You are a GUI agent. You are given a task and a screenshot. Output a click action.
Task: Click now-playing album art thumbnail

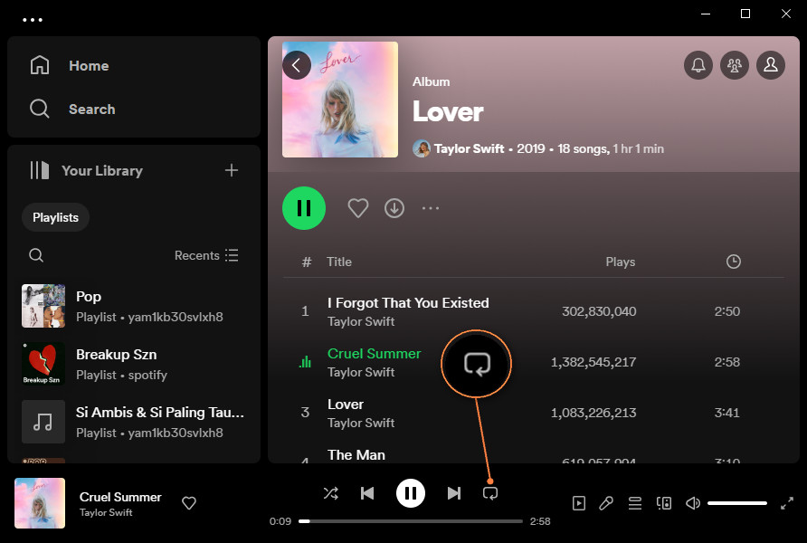(40, 503)
